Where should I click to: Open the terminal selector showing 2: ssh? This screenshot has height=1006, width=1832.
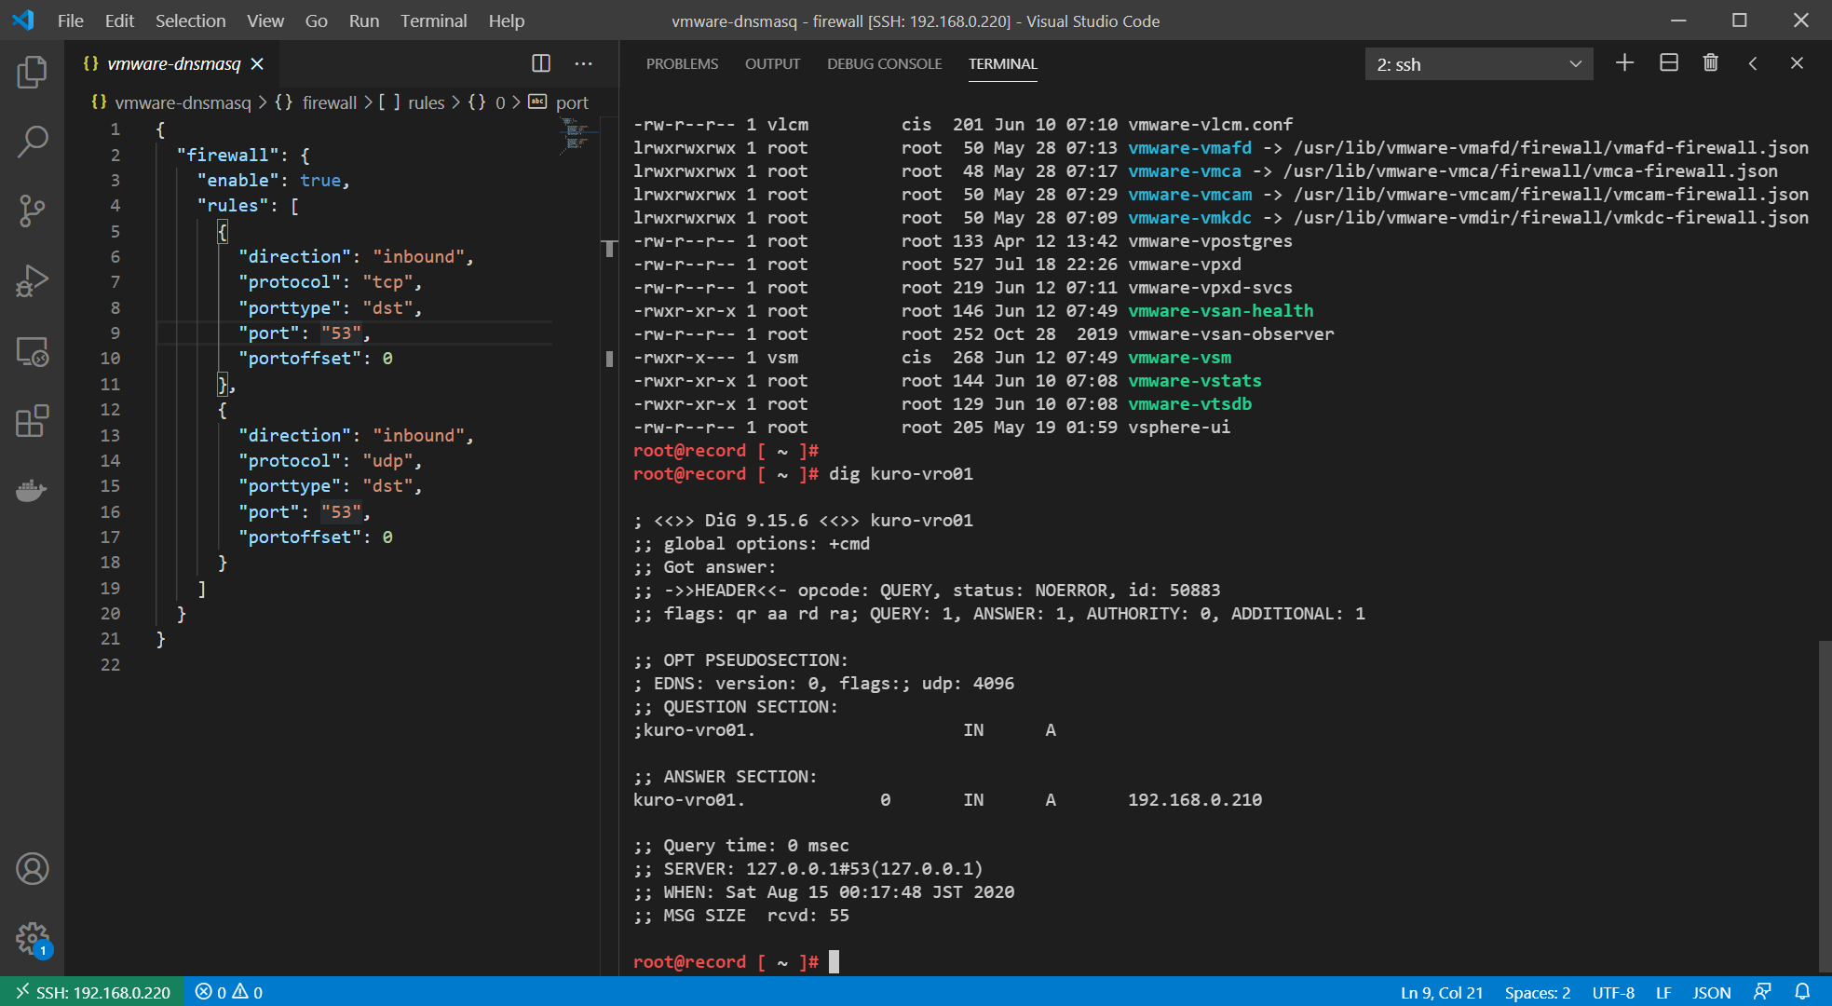click(x=1479, y=63)
